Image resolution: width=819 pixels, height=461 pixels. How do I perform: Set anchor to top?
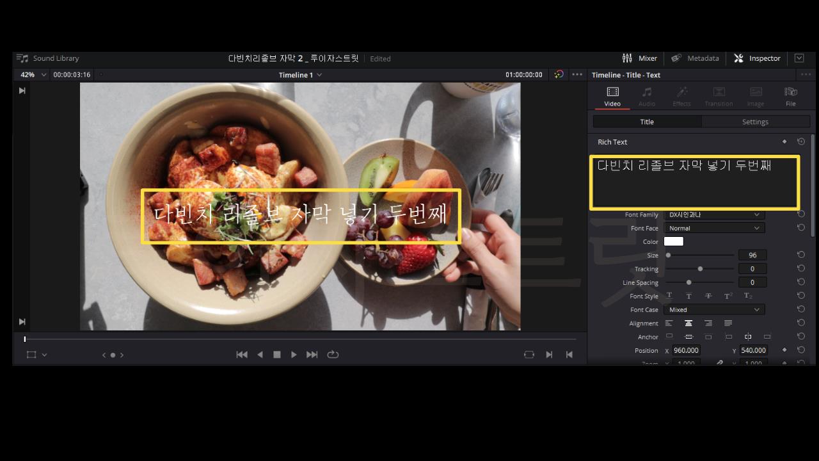669,337
